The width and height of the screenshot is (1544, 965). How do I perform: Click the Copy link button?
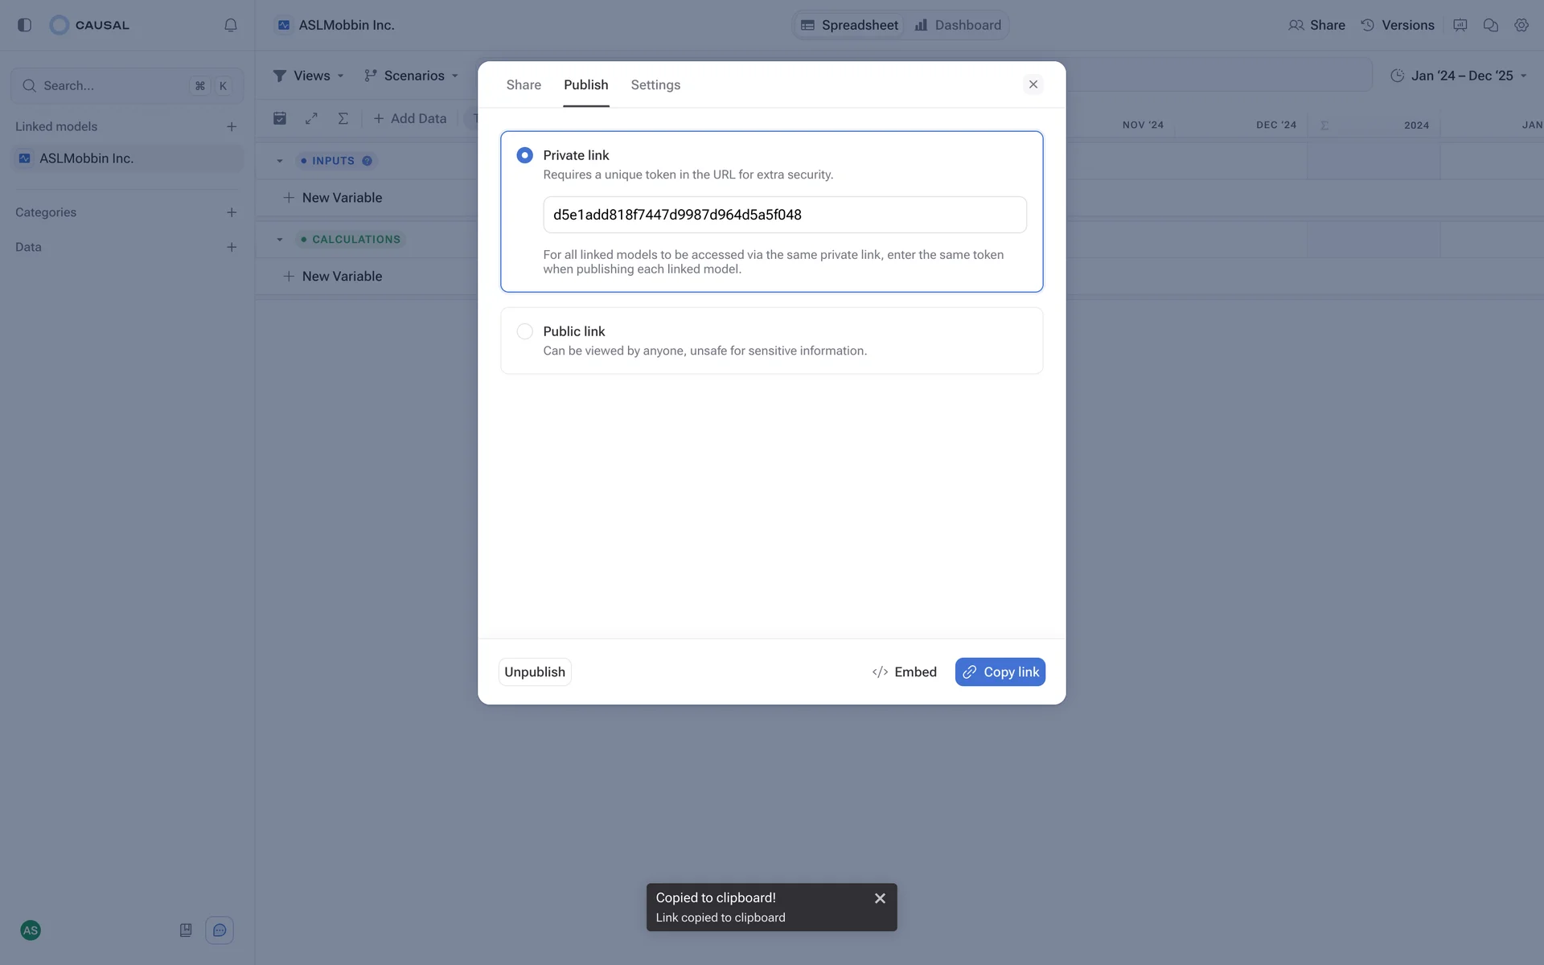(x=1000, y=672)
